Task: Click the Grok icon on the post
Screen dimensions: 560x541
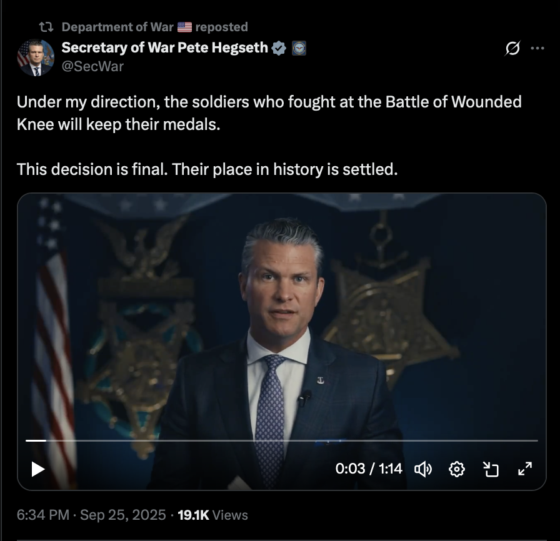Action: click(x=512, y=49)
